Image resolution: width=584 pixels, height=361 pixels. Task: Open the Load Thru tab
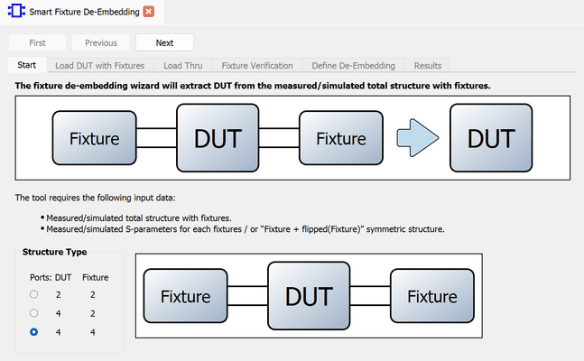[x=183, y=65]
